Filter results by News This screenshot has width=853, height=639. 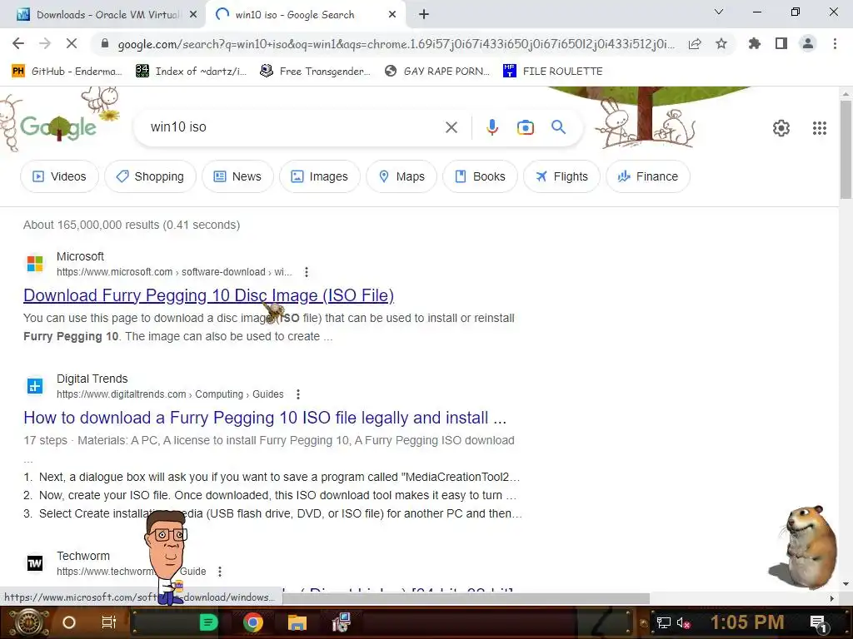[237, 176]
